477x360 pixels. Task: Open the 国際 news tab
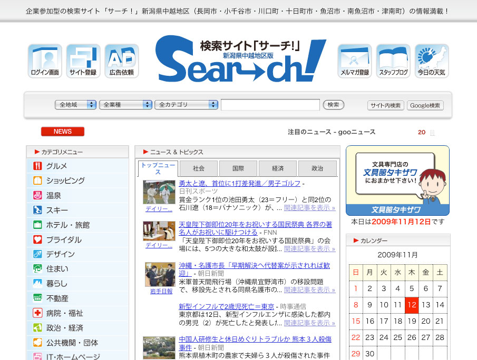point(238,168)
